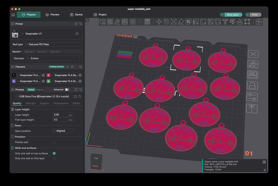Screen dimensions: 278x186
Task: Click the plate arrange icon on right
Action: coord(253,75)
